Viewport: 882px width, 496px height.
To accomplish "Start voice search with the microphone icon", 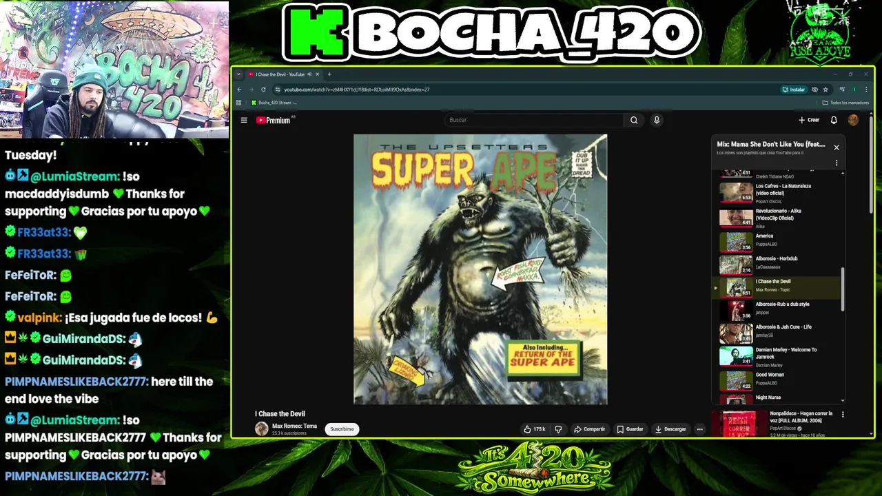I will click(x=657, y=120).
